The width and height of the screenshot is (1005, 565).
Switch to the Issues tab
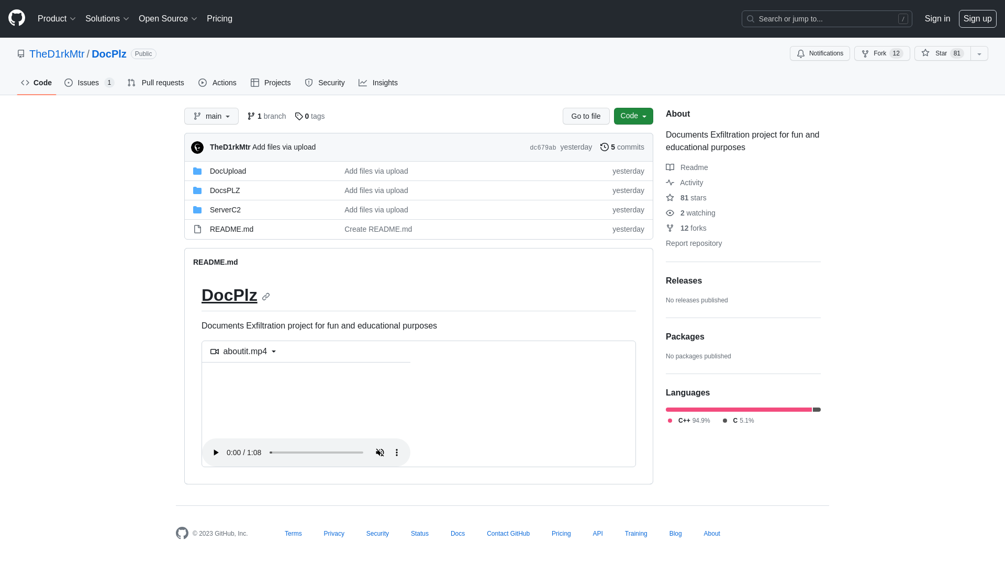pos(90,83)
